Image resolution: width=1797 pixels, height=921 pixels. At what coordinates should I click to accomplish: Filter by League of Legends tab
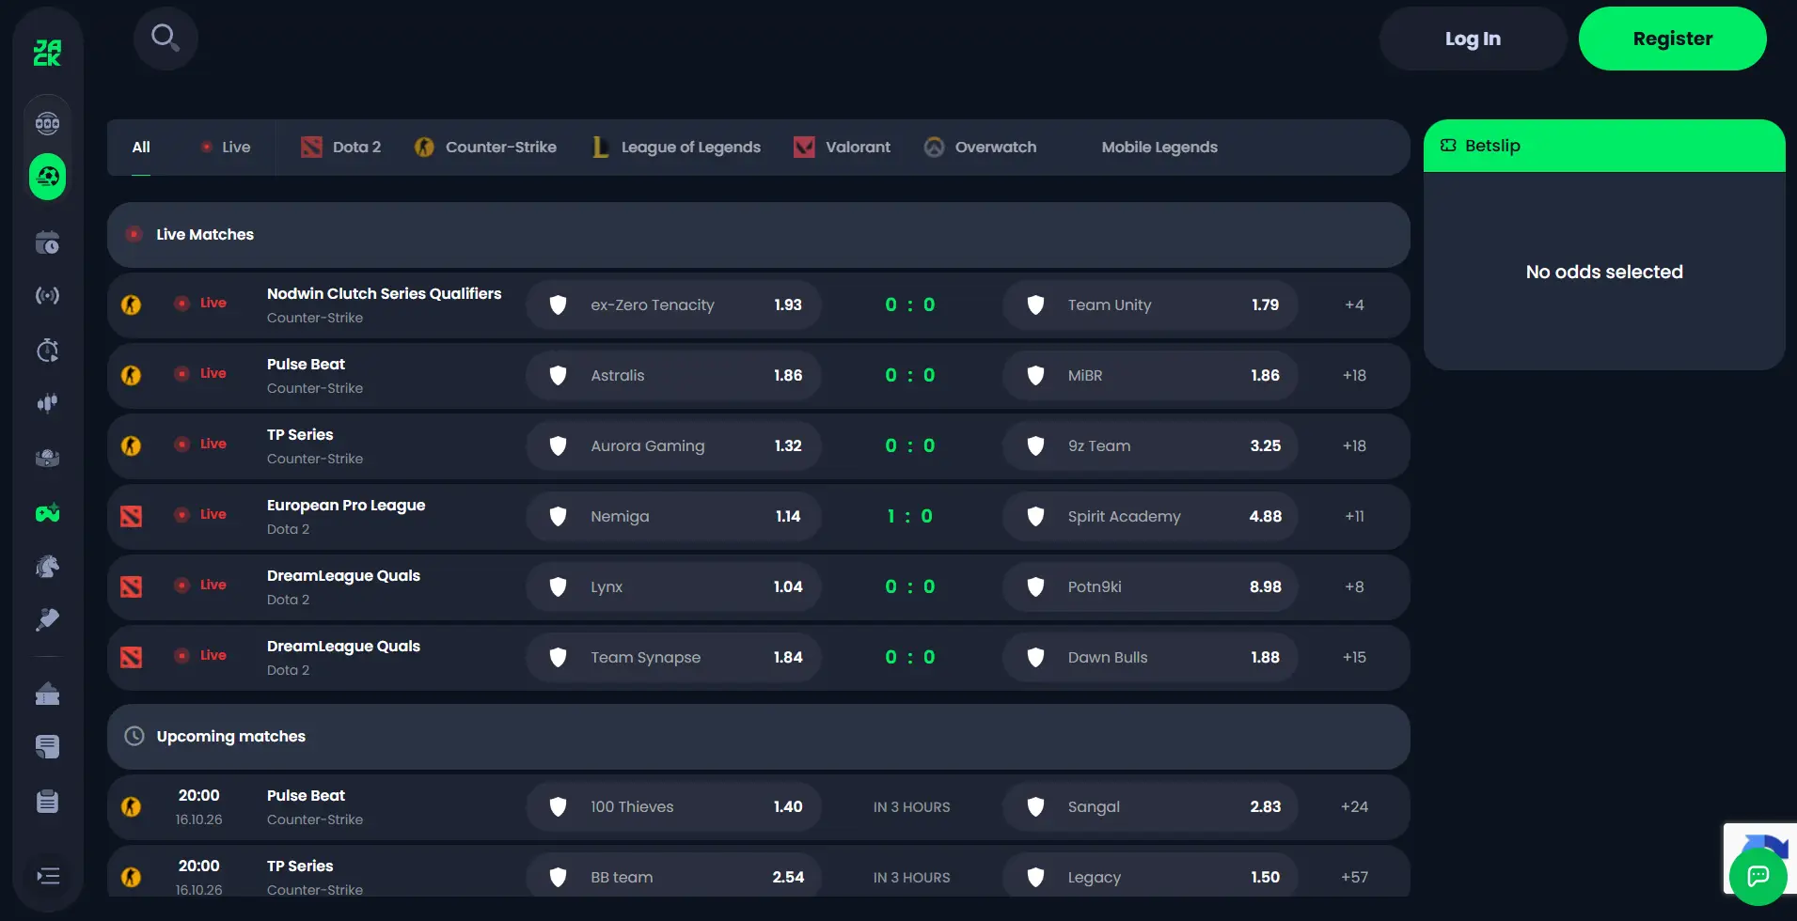coord(676,148)
